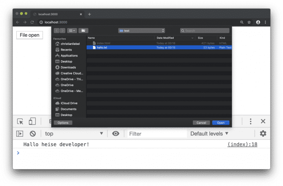This screenshot has width=283, height=186.
Task: Open the view mode dropdown in file dialog
Action: tap(72, 31)
